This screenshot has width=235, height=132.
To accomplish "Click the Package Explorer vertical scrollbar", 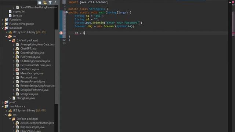I will (56, 66).
